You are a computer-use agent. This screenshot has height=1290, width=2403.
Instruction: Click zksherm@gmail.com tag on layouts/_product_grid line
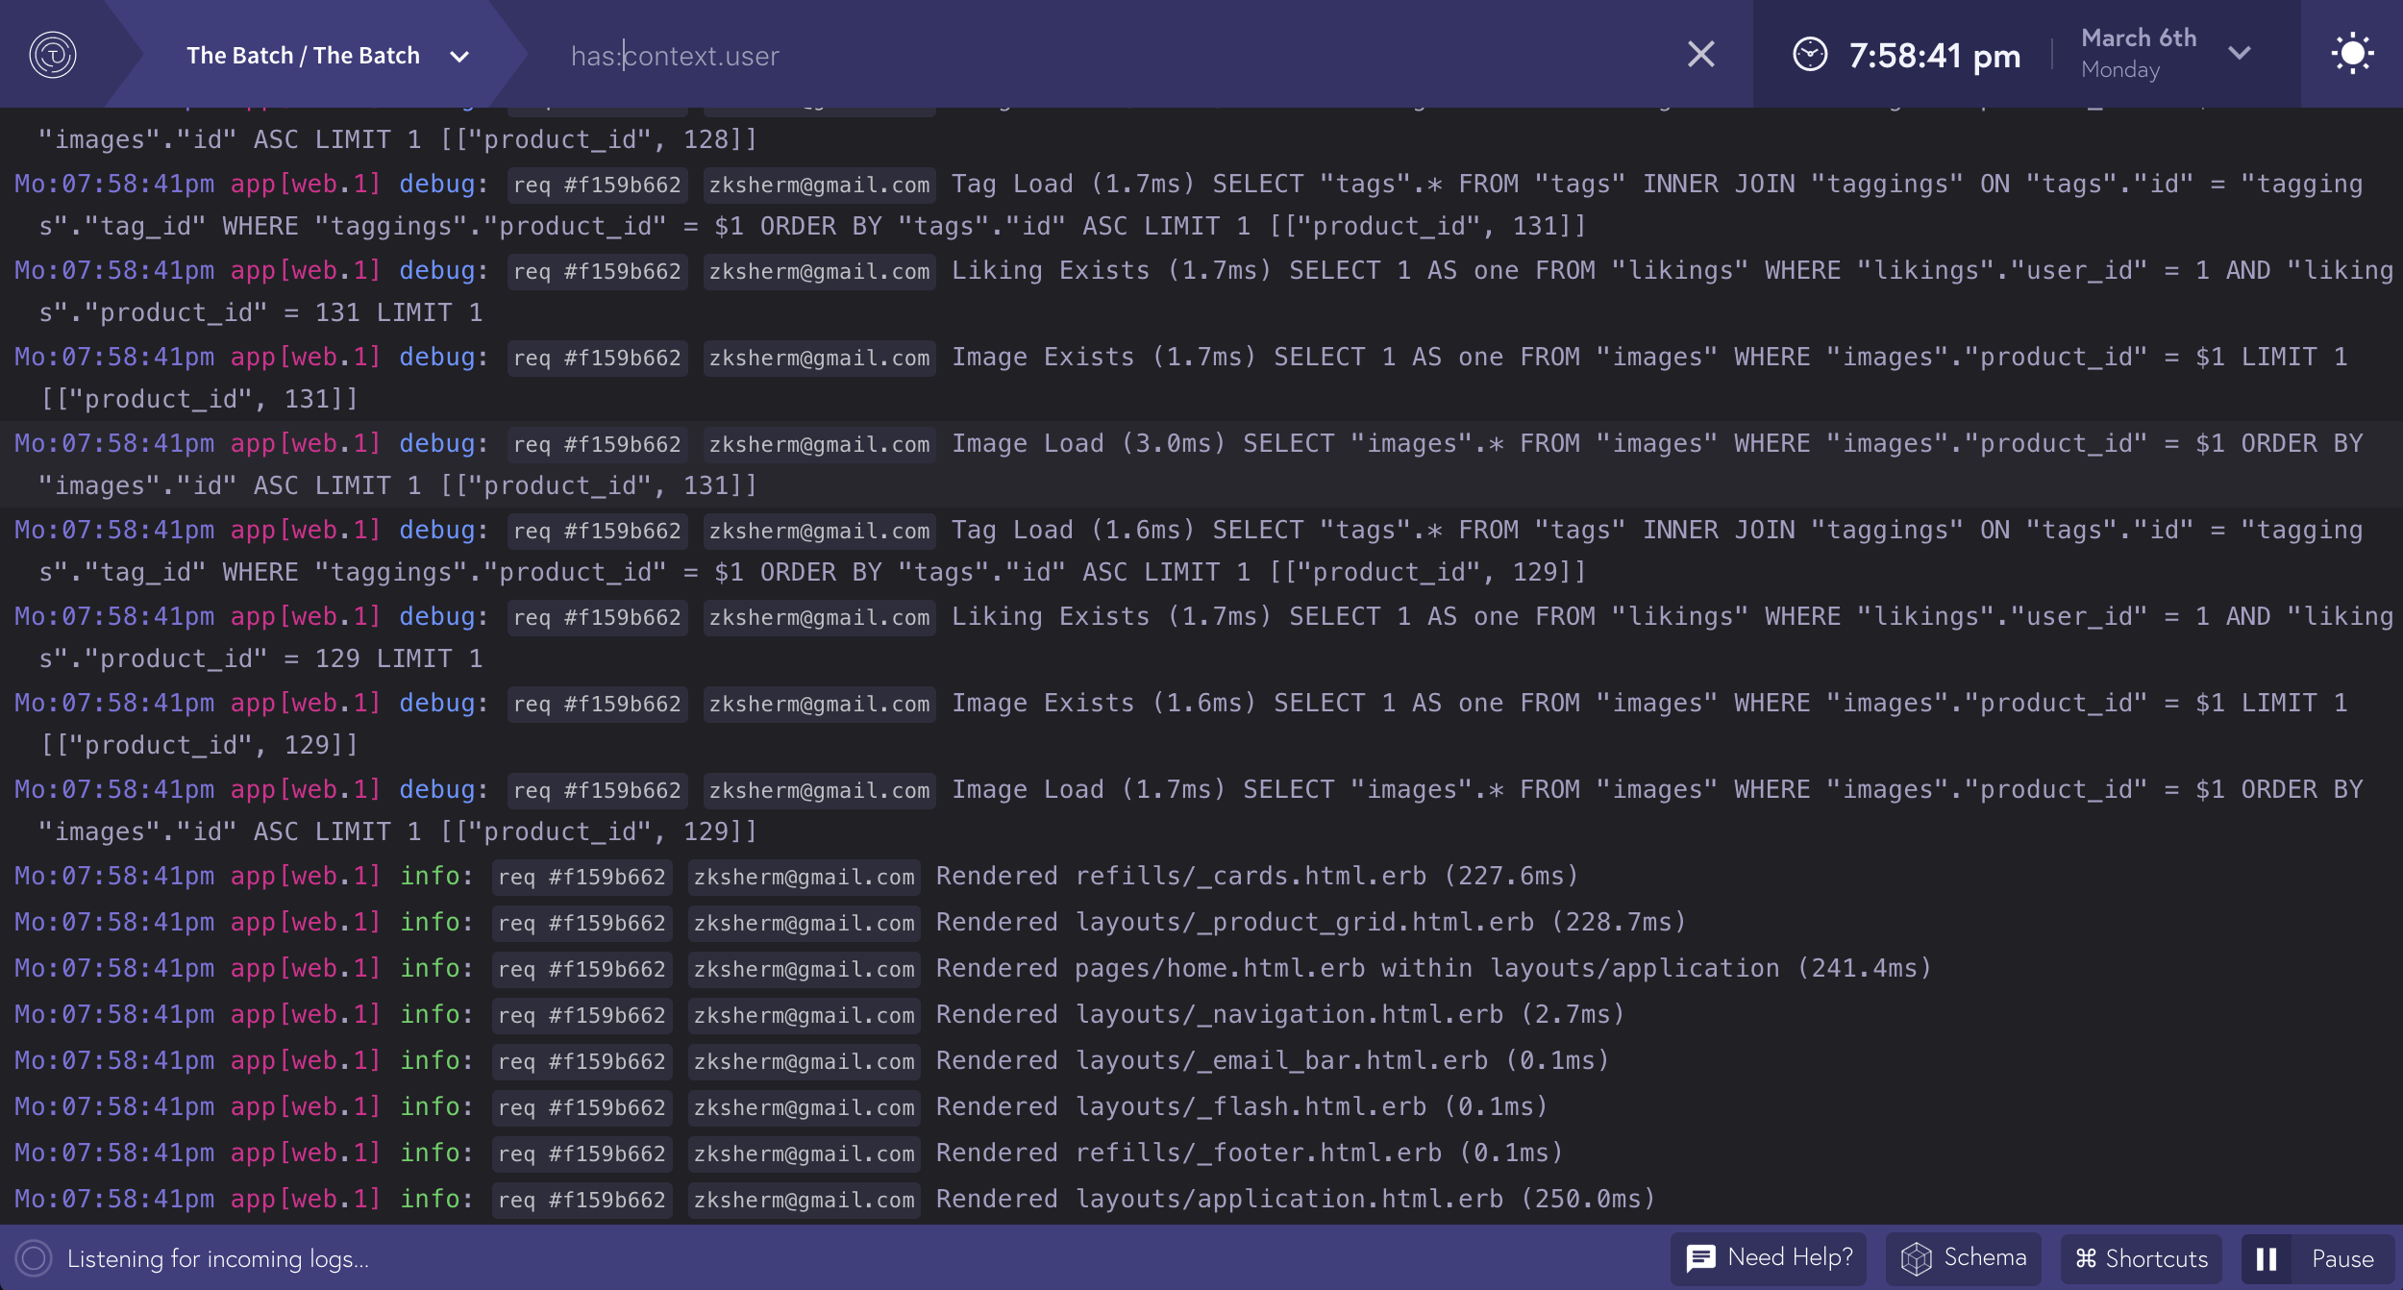[805, 923]
